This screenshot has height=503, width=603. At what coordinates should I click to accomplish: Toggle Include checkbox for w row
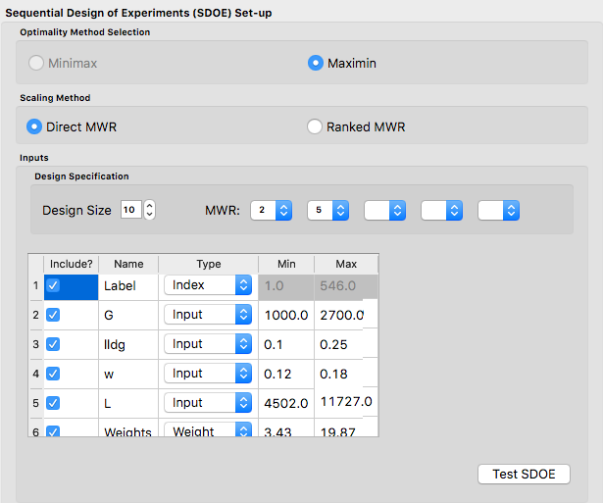coord(54,374)
